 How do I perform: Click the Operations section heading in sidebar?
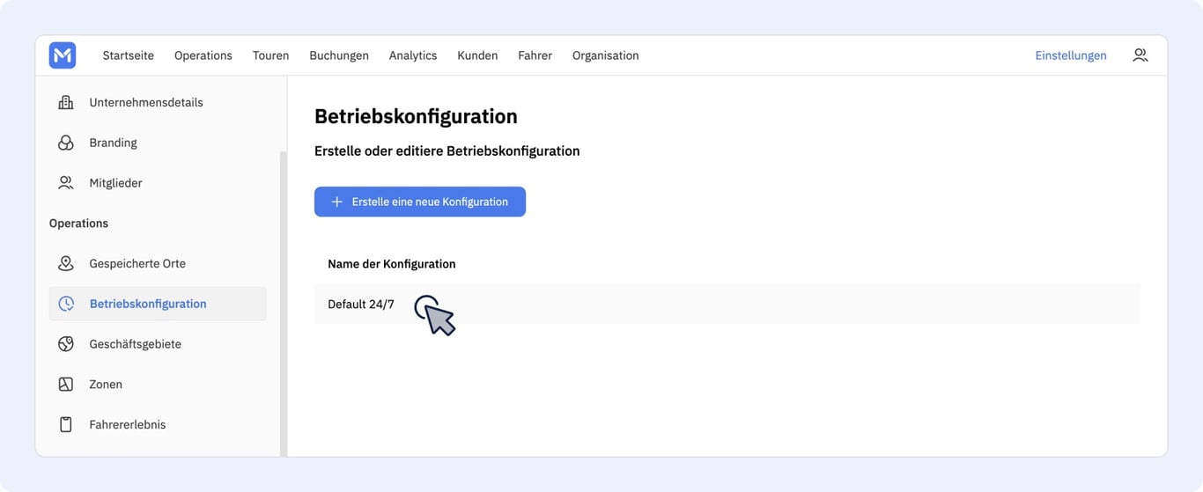click(78, 224)
